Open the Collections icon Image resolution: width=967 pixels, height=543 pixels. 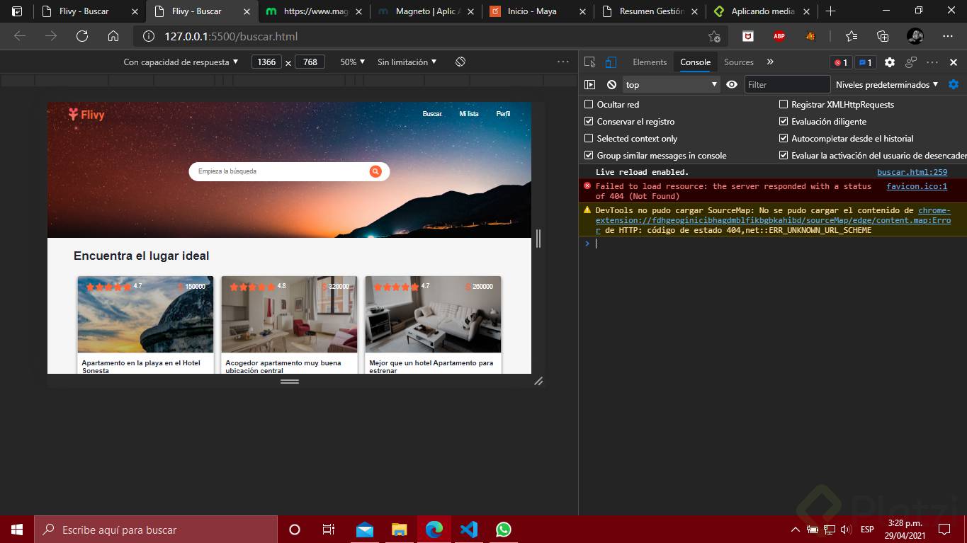883,36
